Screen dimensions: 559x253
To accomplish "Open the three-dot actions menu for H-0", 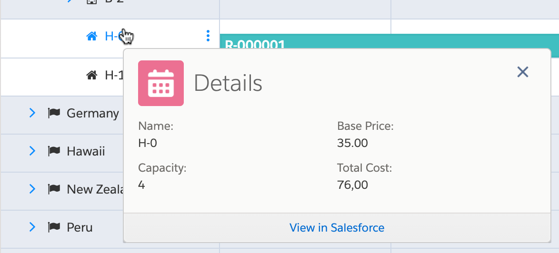I will click(x=208, y=36).
